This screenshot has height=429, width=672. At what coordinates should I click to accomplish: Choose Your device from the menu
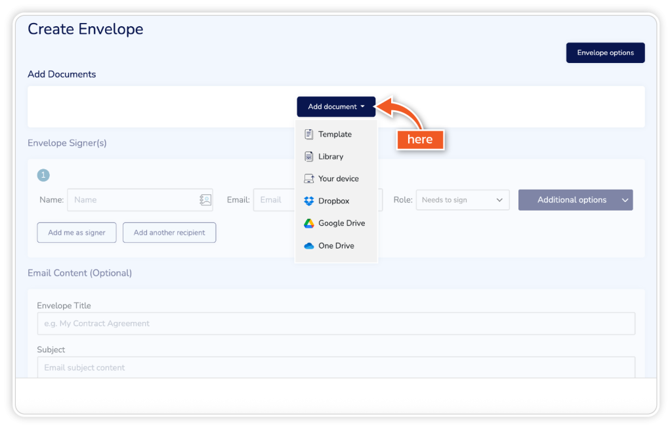[338, 179]
